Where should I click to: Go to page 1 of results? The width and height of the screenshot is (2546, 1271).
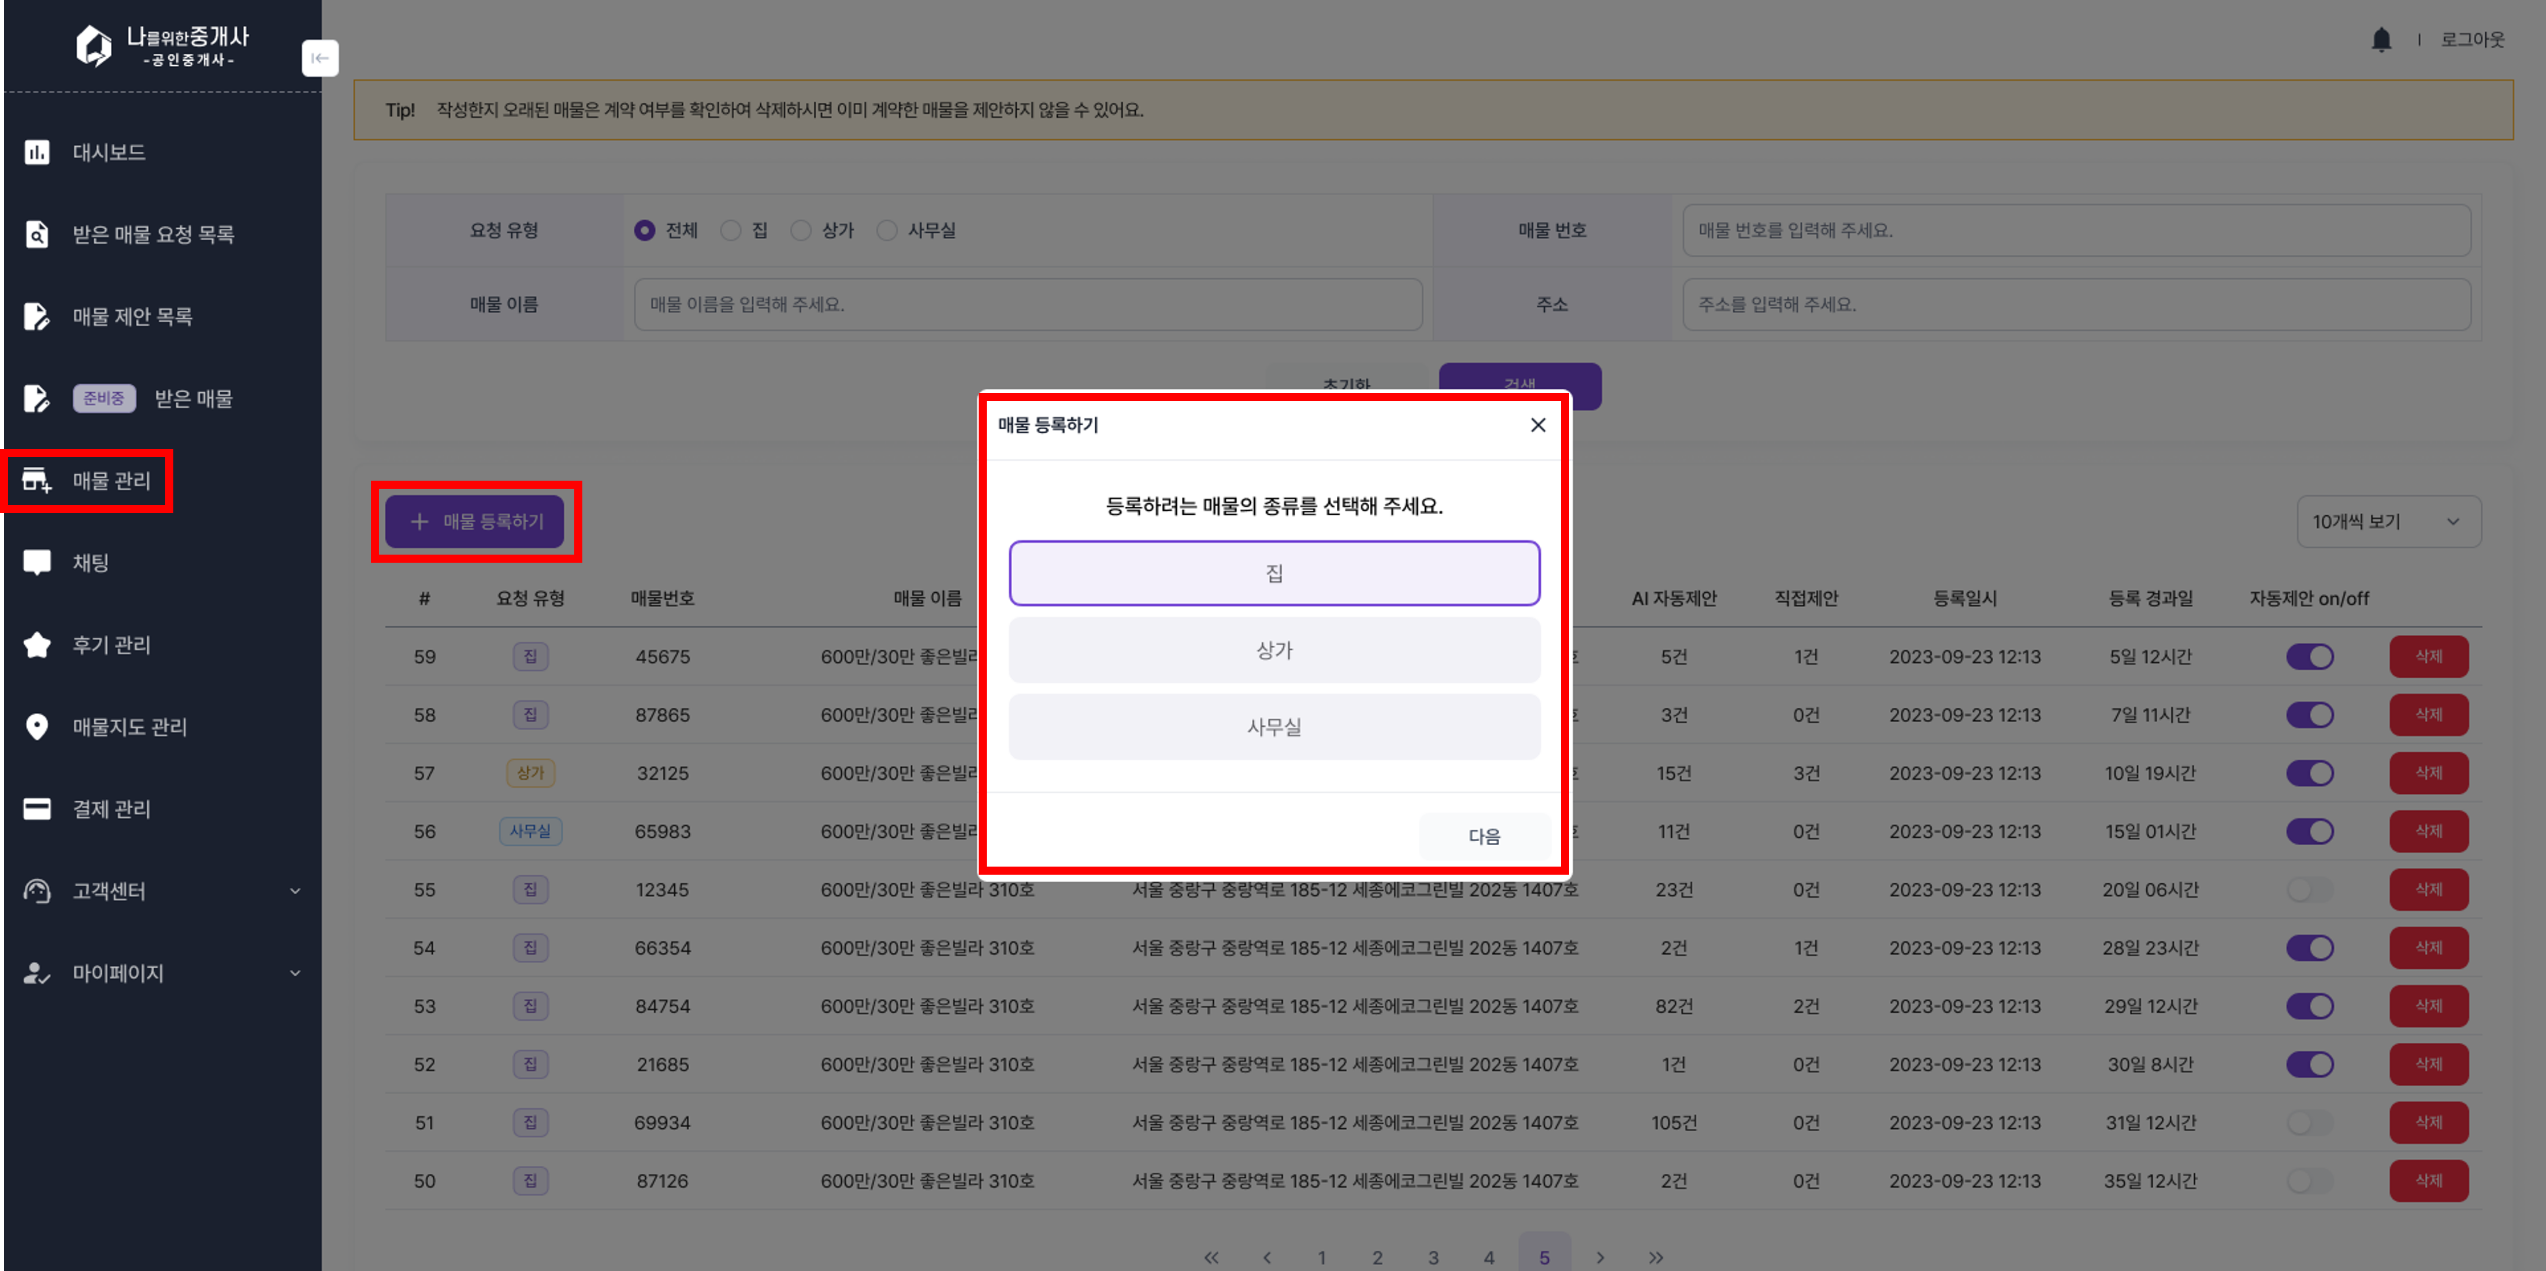[1321, 1257]
